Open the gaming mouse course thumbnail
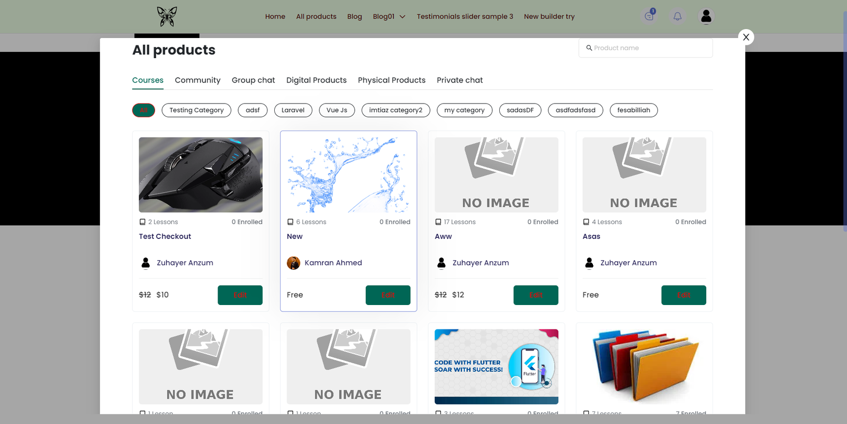 pos(201,175)
